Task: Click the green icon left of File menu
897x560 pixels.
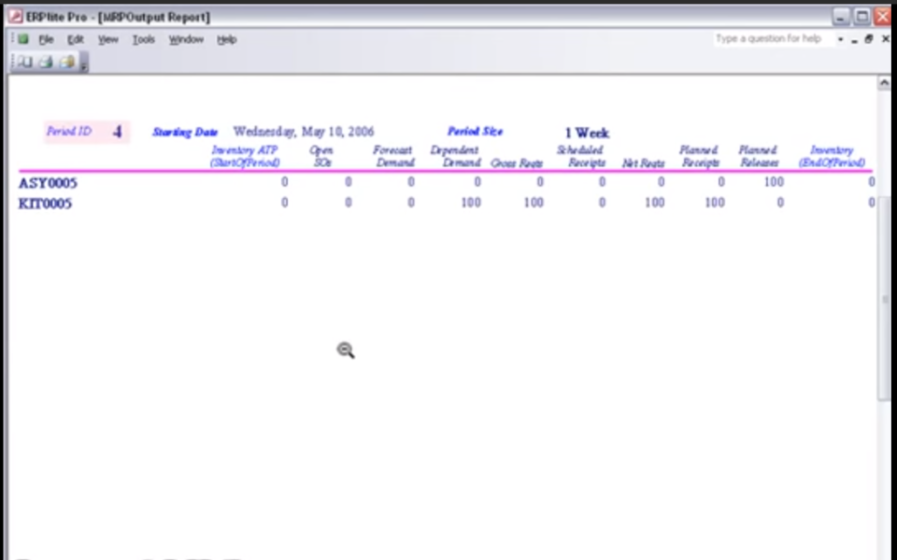Action: (x=22, y=39)
